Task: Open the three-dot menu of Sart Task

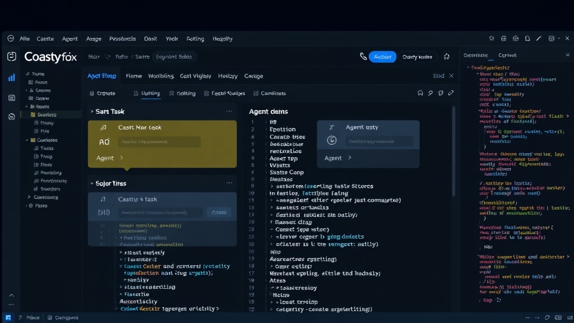Action: coord(229,111)
